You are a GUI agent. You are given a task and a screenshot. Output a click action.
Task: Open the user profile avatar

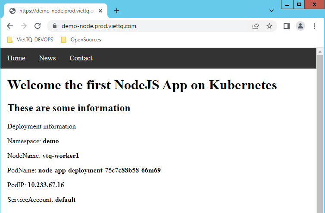point(300,26)
